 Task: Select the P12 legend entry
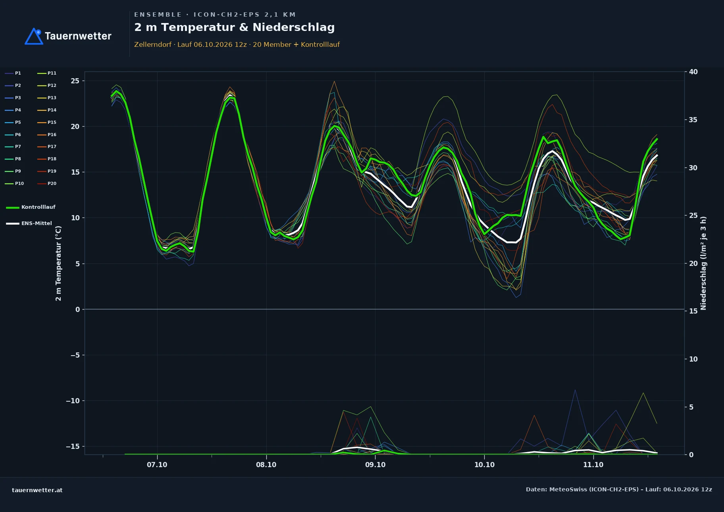(x=47, y=85)
